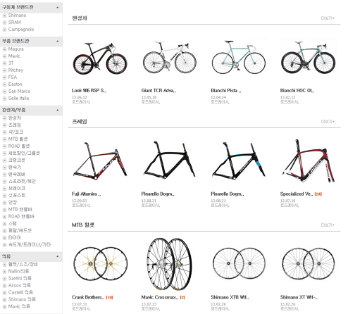
Task: Click the icon next to Castelli 의류
Action: point(4,293)
